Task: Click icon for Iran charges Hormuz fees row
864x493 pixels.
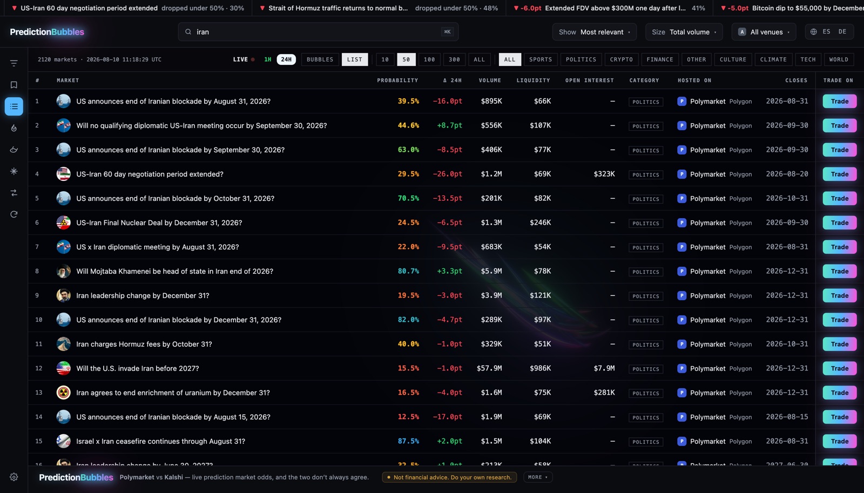Action: pos(64,344)
